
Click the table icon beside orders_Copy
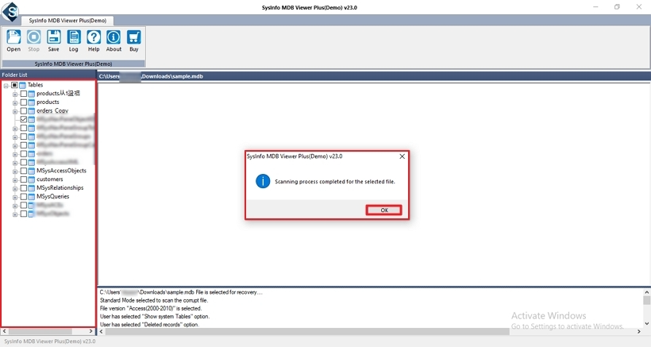32,111
